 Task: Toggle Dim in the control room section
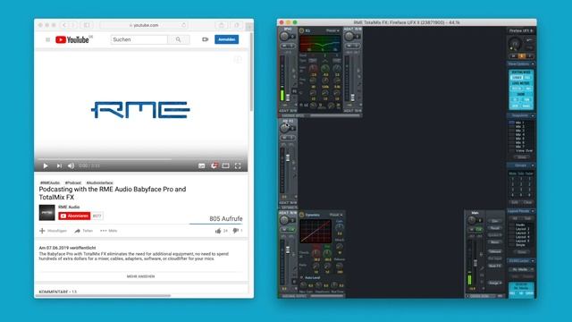[495, 221]
